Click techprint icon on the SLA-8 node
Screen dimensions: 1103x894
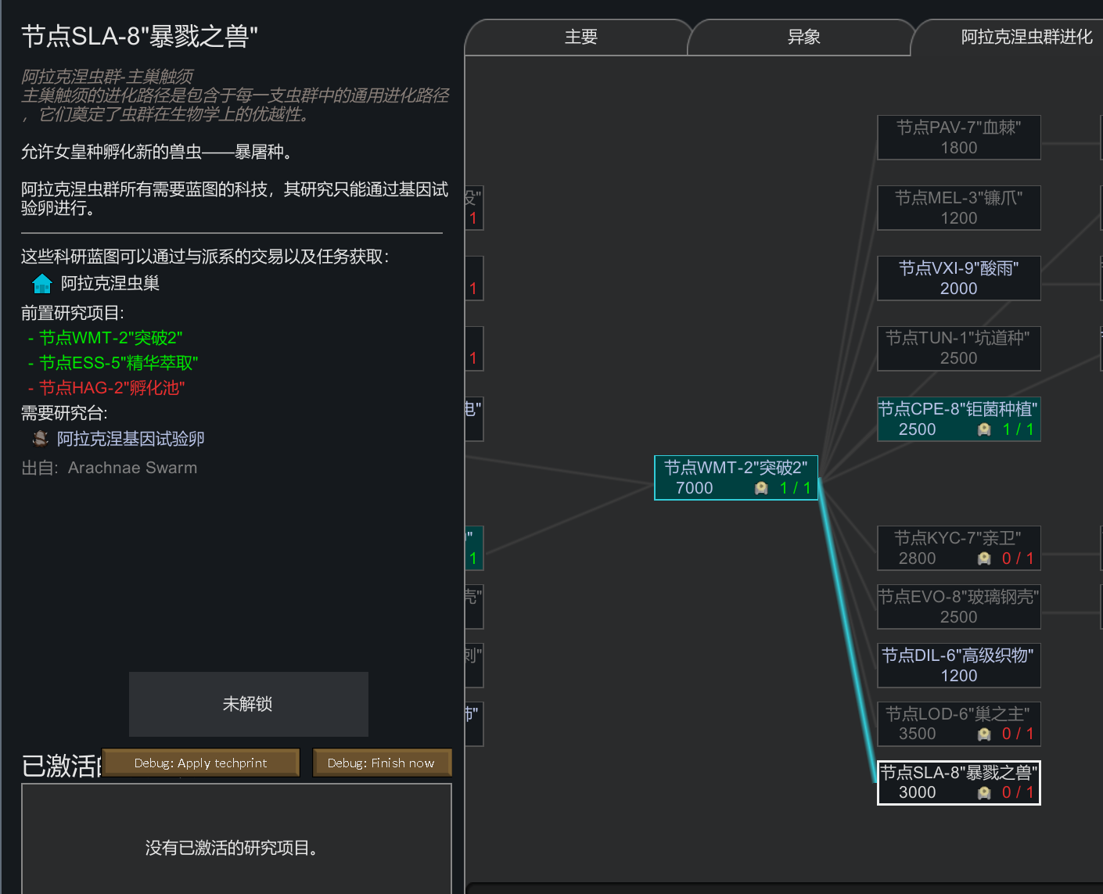click(x=984, y=793)
